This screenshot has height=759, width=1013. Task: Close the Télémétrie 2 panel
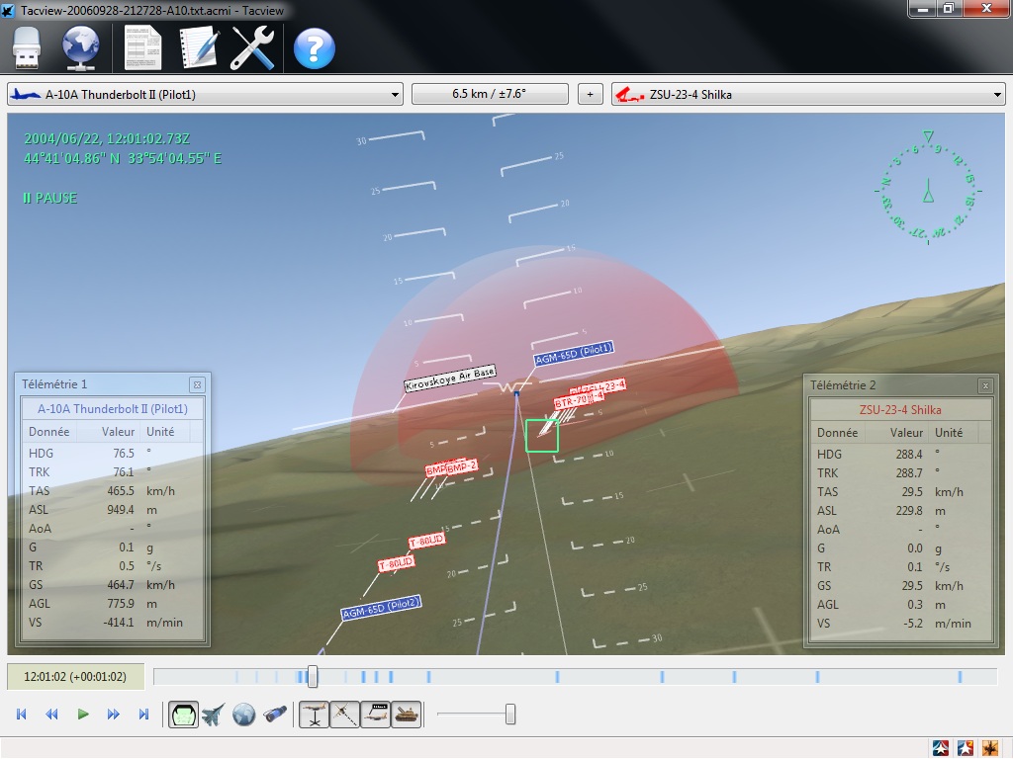(984, 385)
